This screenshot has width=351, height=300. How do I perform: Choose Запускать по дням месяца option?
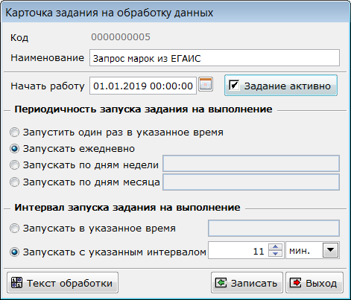coord(14,182)
